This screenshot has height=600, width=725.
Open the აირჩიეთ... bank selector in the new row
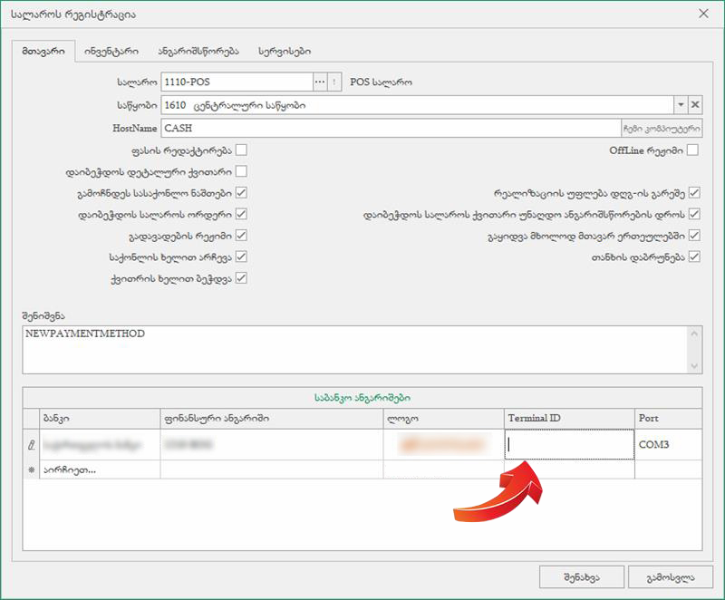click(100, 469)
